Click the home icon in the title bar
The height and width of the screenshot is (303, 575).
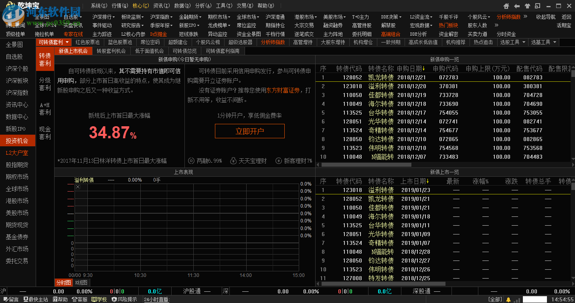coord(506,6)
